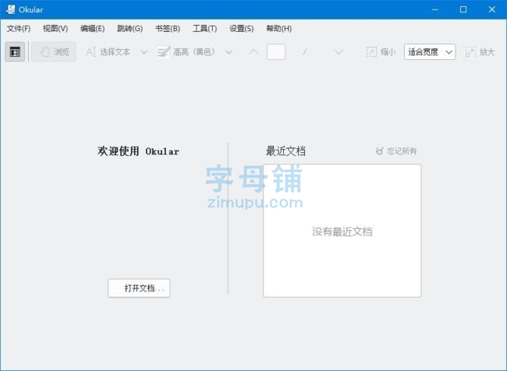Click the 最近文档 heading

[285, 151]
